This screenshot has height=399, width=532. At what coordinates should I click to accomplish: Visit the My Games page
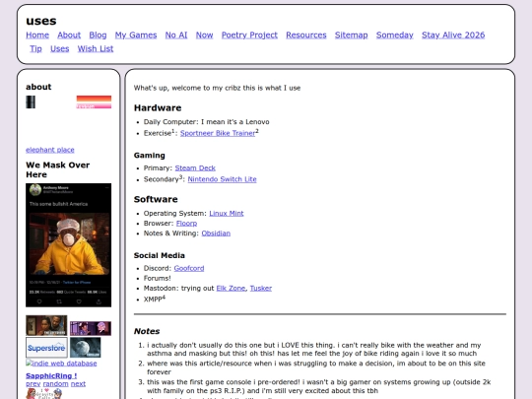[136, 35]
